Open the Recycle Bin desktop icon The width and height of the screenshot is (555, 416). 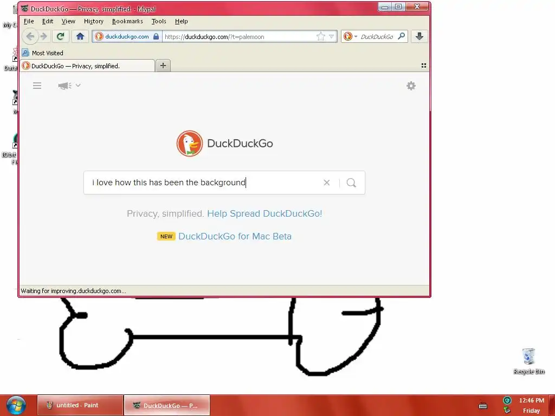tap(528, 361)
